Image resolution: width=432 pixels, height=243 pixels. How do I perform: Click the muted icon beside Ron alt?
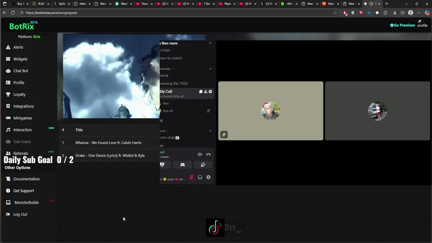click(x=208, y=111)
